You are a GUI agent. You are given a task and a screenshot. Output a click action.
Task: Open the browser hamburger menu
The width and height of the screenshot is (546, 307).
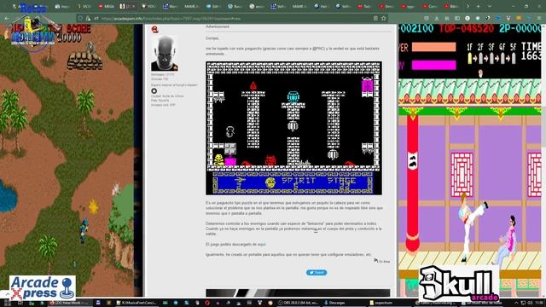[539, 18]
